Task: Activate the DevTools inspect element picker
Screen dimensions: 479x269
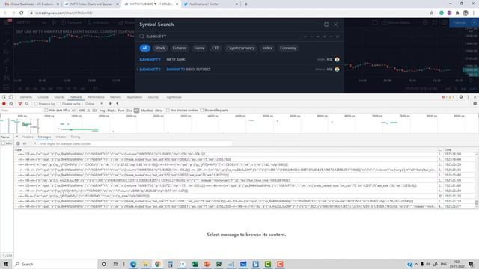Action: click(x=4, y=97)
